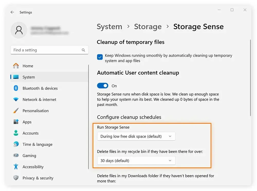
Task: Turn off Automatic User content cleanup
Action: pyautogui.click(x=103, y=85)
